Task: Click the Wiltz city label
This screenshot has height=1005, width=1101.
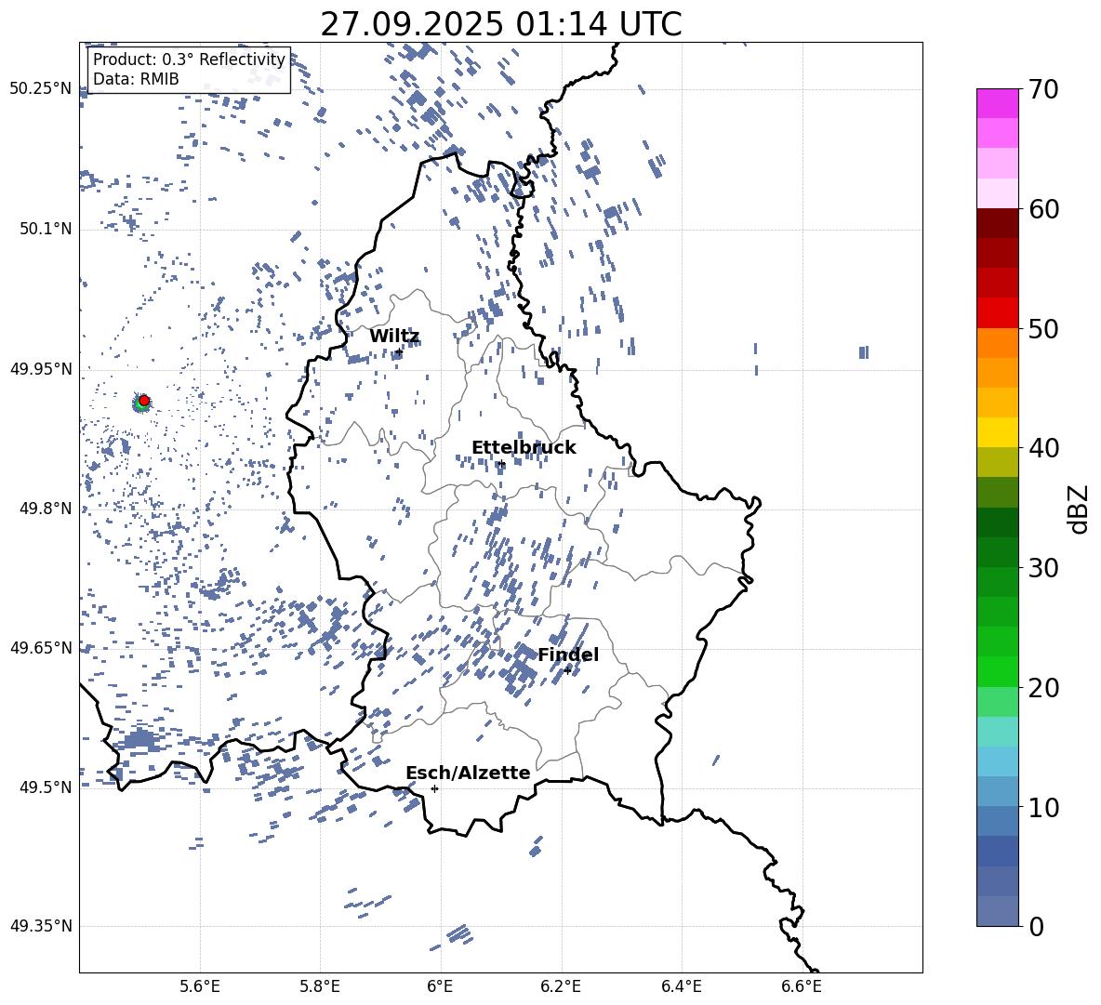Action: coord(394,336)
